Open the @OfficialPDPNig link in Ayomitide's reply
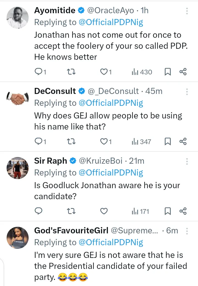Screen dimensions: 198x286 [111, 22]
